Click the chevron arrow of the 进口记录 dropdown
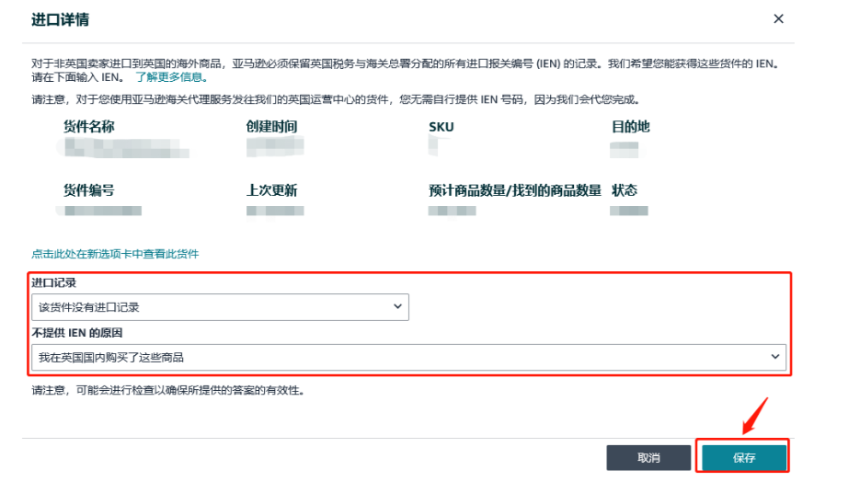848x493 pixels. 397,307
